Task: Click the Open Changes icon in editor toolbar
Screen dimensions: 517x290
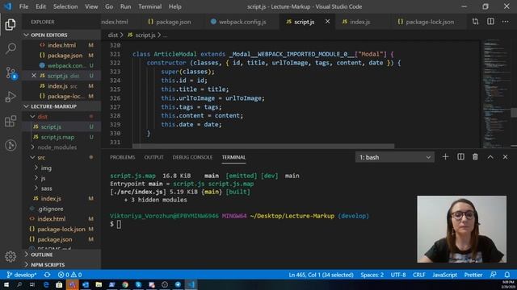Action: pyautogui.click(x=475, y=22)
